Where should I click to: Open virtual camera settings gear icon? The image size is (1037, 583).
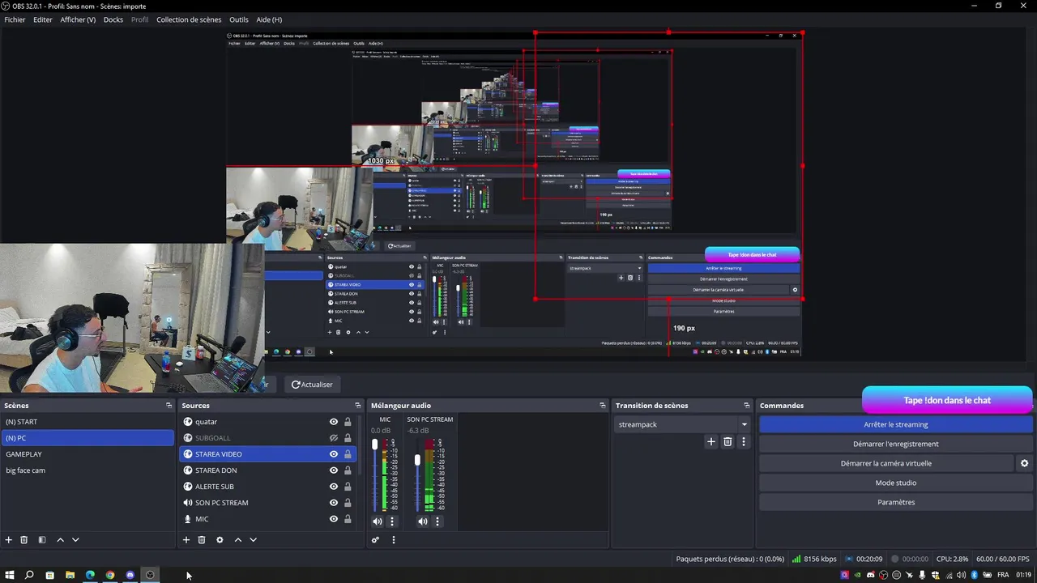point(1024,463)
